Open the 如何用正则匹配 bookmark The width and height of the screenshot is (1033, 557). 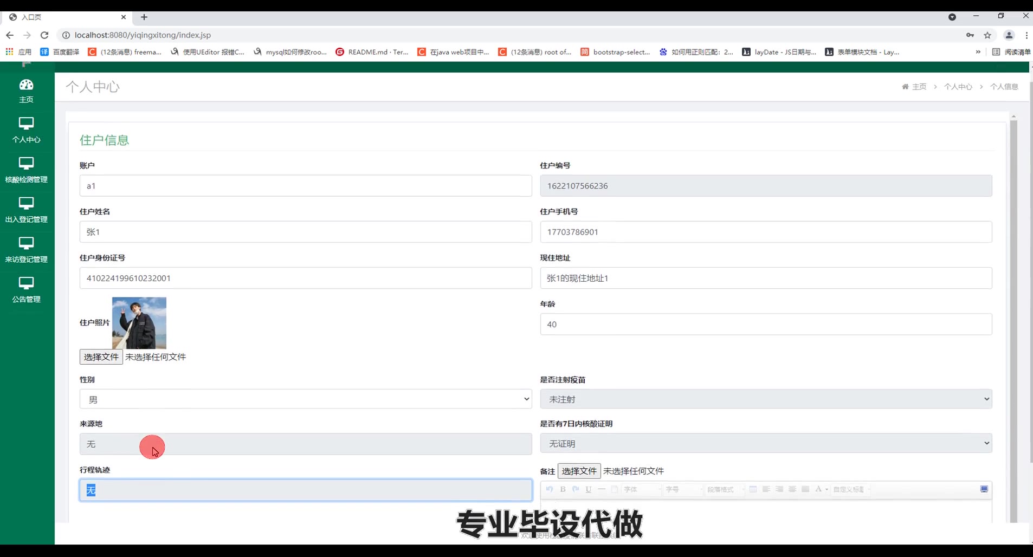click(696, 52)
